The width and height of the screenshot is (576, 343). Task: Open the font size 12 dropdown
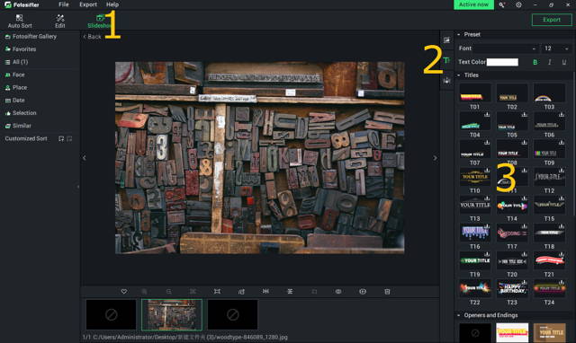click(x=556, y=48)
